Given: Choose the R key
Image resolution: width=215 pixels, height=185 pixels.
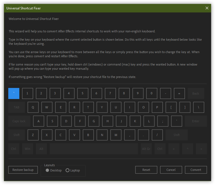Looking at the screenshot, I should [75, 107].
